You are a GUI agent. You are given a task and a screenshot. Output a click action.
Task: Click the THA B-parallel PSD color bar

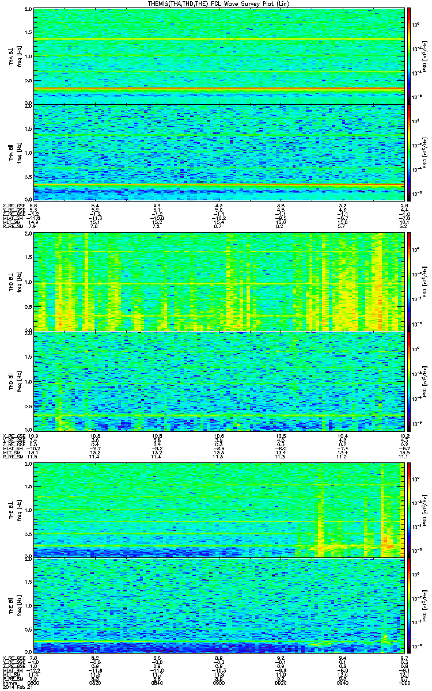click(x=408, y=153)
